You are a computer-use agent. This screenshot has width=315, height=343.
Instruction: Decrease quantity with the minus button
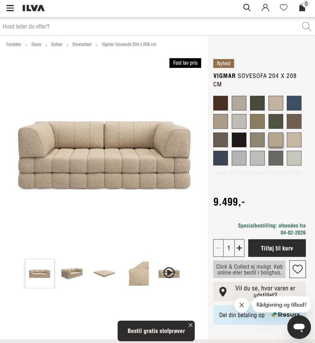pyautogui.click(x=218, y=248)
